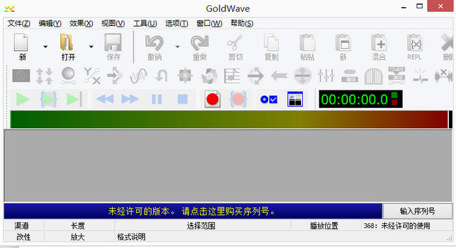Click the 重做 redo arrow icon

tap(200, 43)
